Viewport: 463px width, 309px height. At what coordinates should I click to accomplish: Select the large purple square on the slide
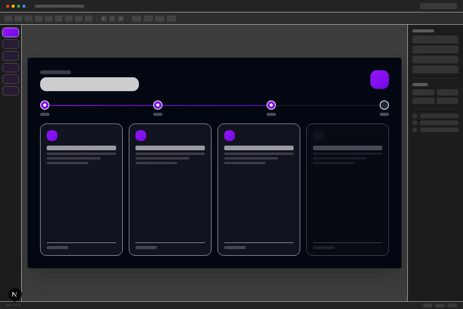380,80
